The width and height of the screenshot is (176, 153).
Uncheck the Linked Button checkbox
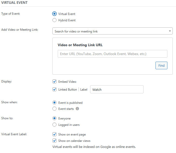54,89
